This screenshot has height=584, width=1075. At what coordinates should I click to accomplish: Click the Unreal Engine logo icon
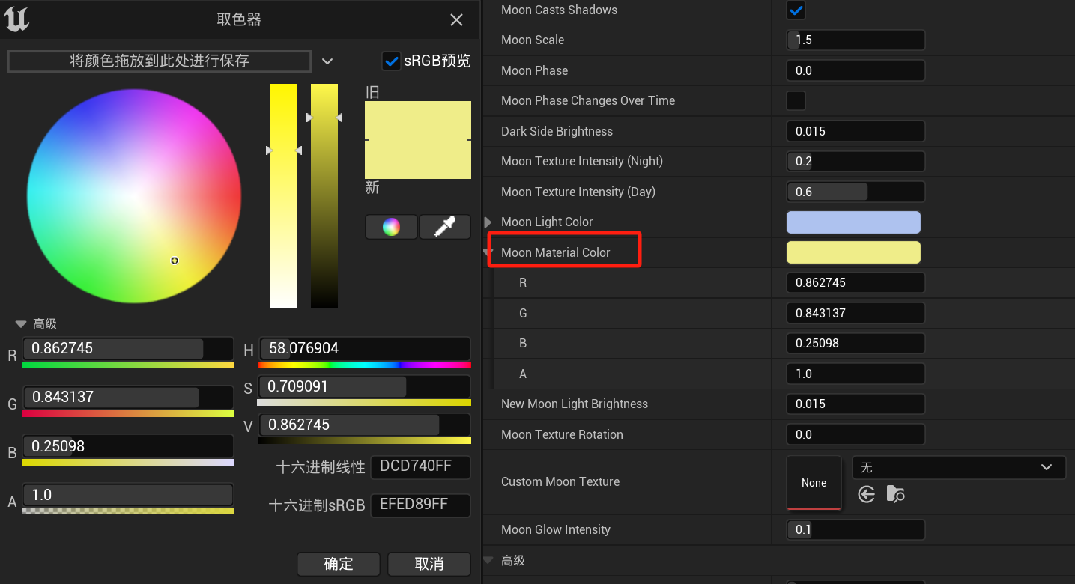(16, 19)
